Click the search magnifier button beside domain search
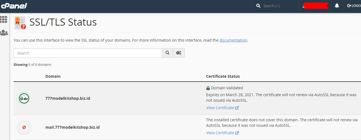 (167, 53)
